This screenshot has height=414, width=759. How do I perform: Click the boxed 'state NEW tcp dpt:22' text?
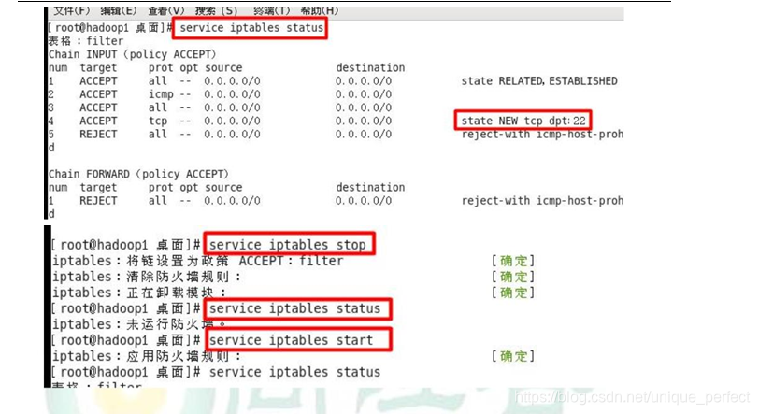click(524, 121)
